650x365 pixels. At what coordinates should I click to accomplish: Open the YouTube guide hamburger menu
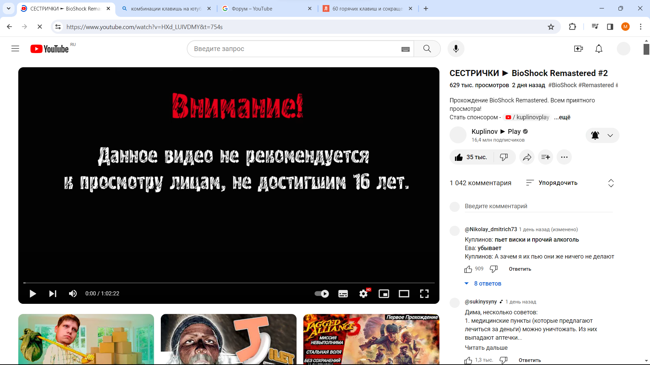click(x=15, y=49)
